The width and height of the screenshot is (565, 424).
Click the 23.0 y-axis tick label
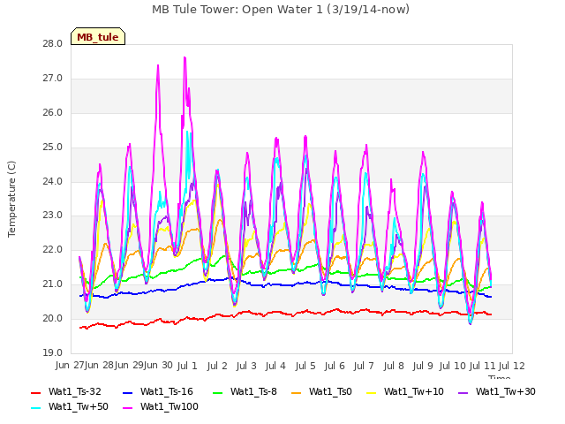[53, 216]
